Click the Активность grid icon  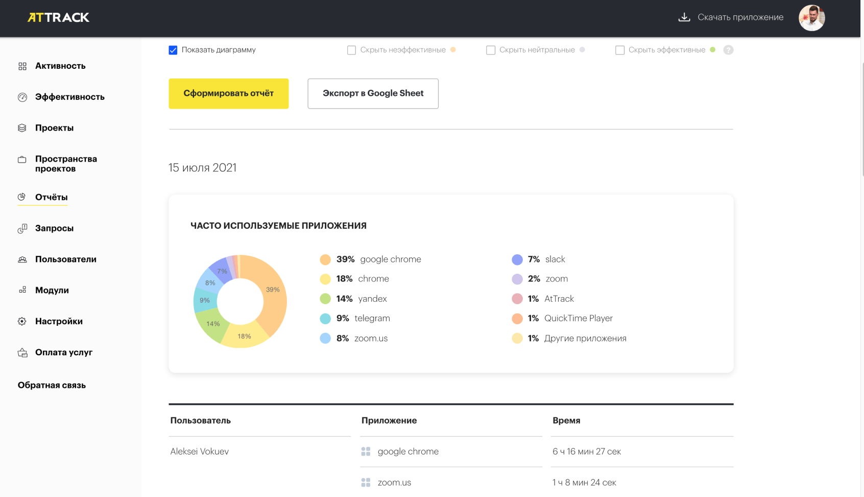tap(22, 66)
